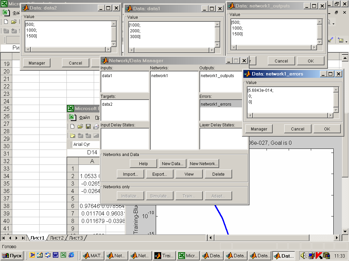Image resolution: width=349 pixels, height=261 pixels.
Task: Click the Import... button
Action: click(131, 174)
